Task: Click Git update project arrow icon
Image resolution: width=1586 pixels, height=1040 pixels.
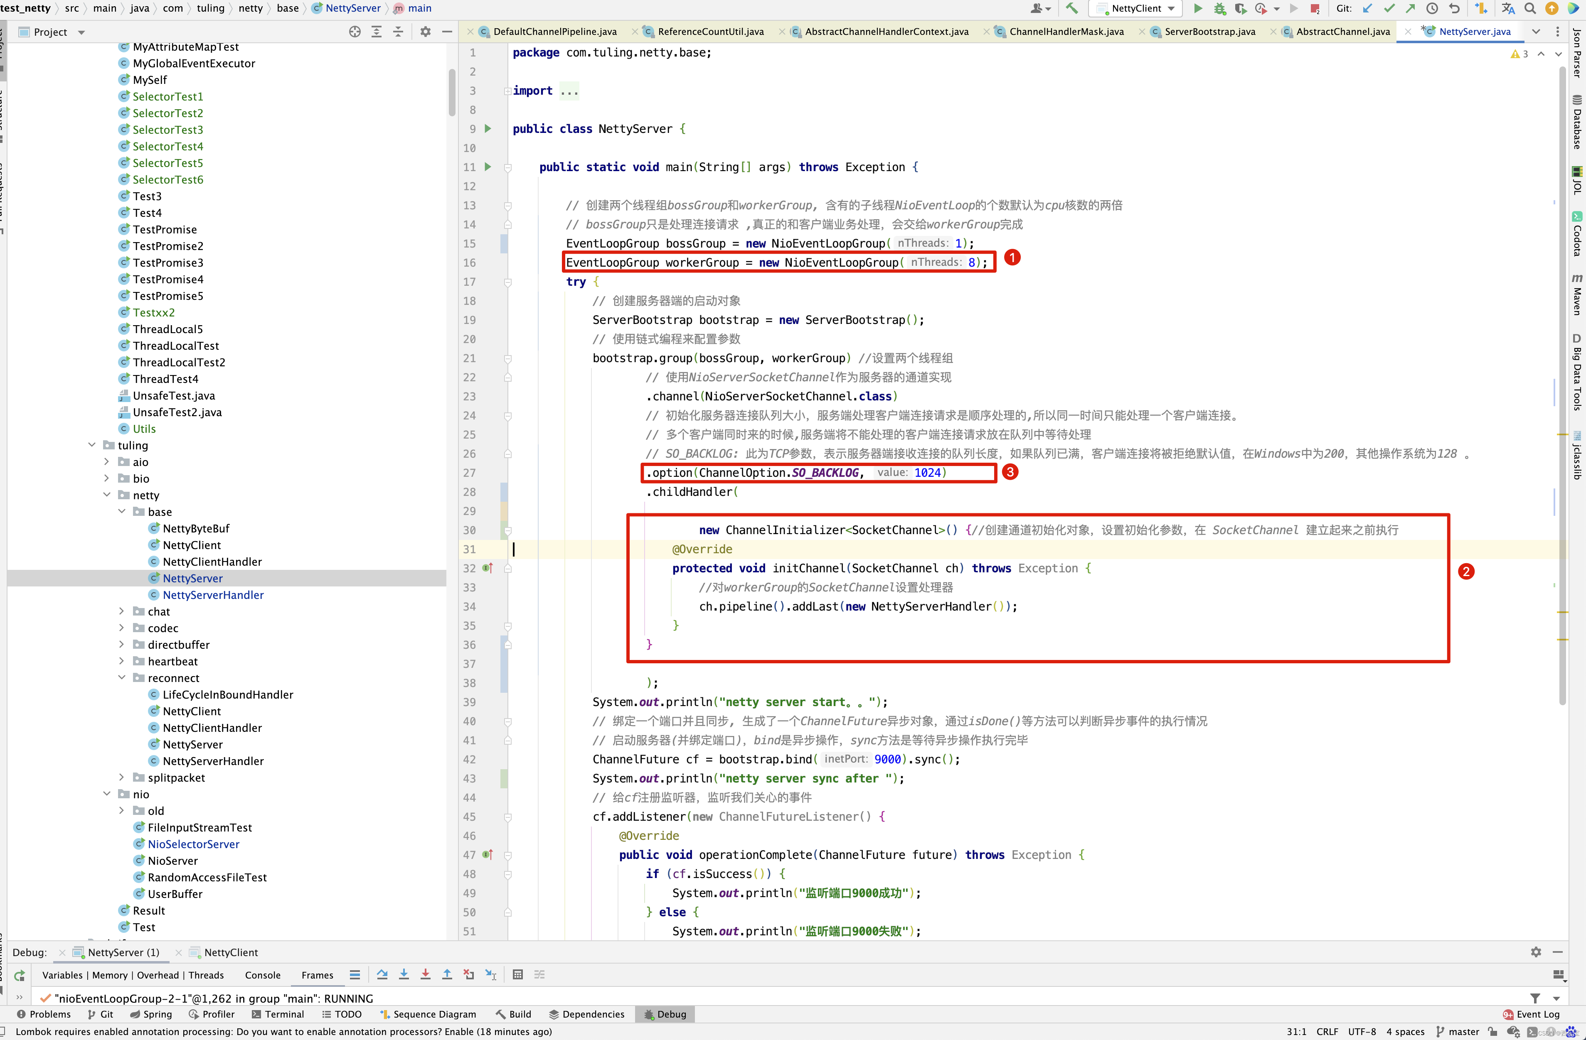Action: coord(1367,9)
